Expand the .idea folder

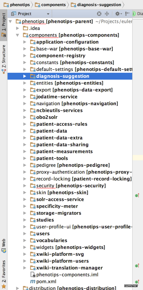(18, 28)
